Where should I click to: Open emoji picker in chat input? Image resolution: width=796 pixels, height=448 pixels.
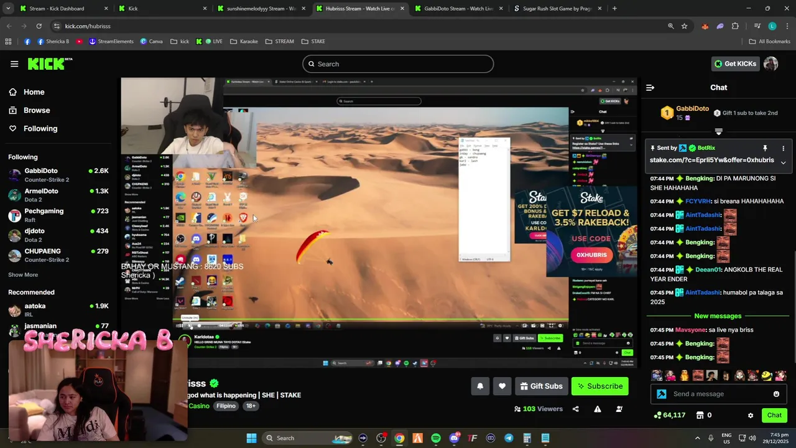click(776, 394)
